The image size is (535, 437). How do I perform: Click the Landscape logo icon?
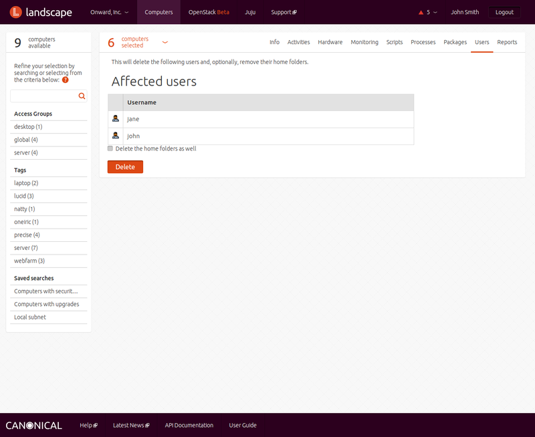(x=15, y=12)
